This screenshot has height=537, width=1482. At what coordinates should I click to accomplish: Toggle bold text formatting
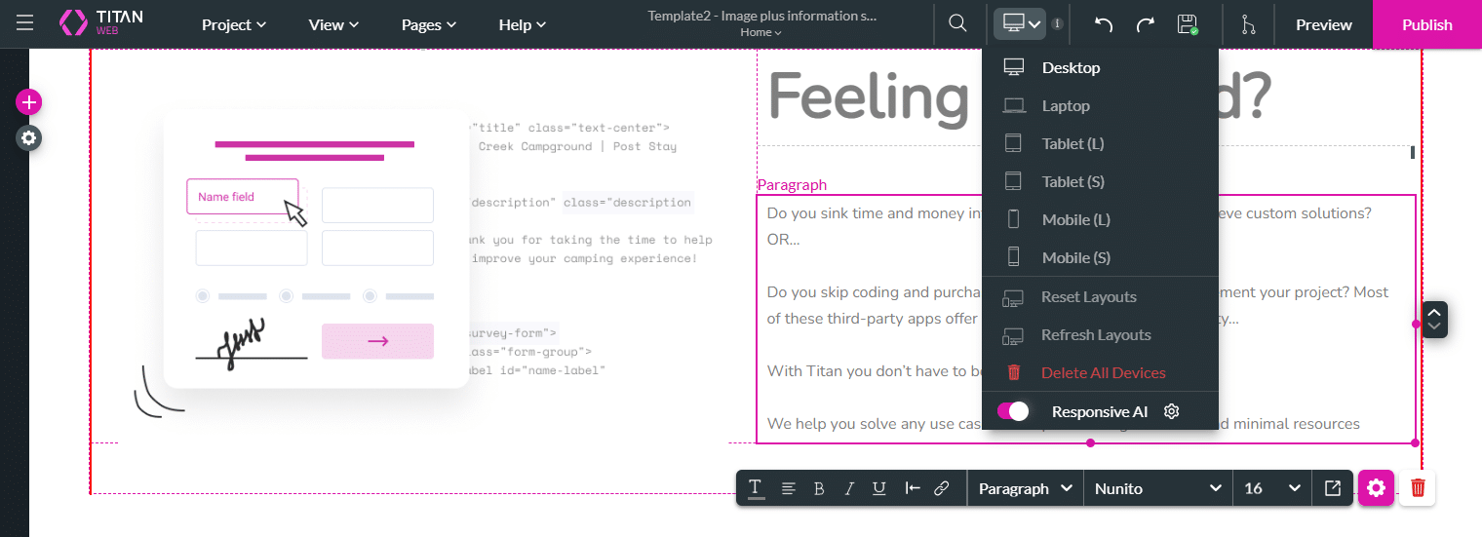coord(818,488)
